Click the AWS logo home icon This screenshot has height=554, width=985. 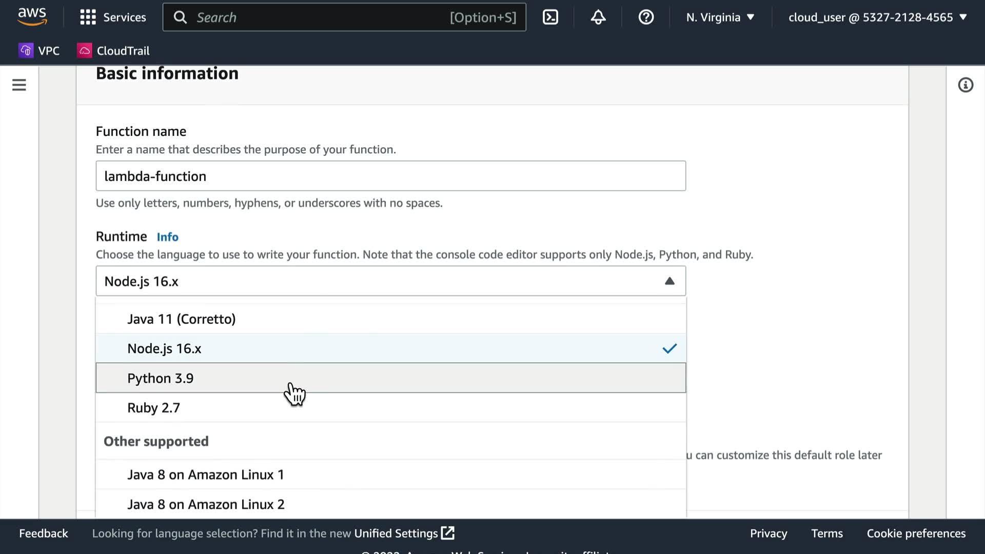(32, 17)
